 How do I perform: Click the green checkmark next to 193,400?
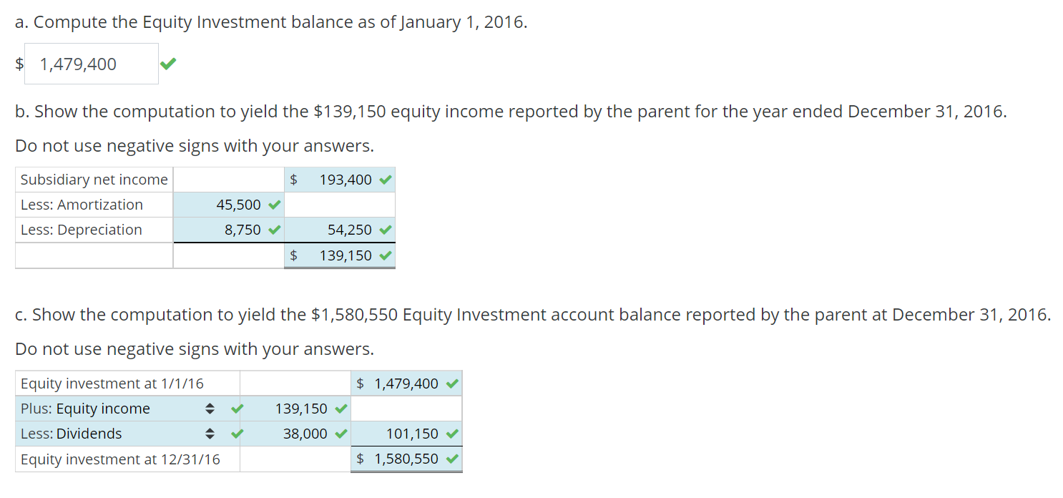[x=386, y=180]
